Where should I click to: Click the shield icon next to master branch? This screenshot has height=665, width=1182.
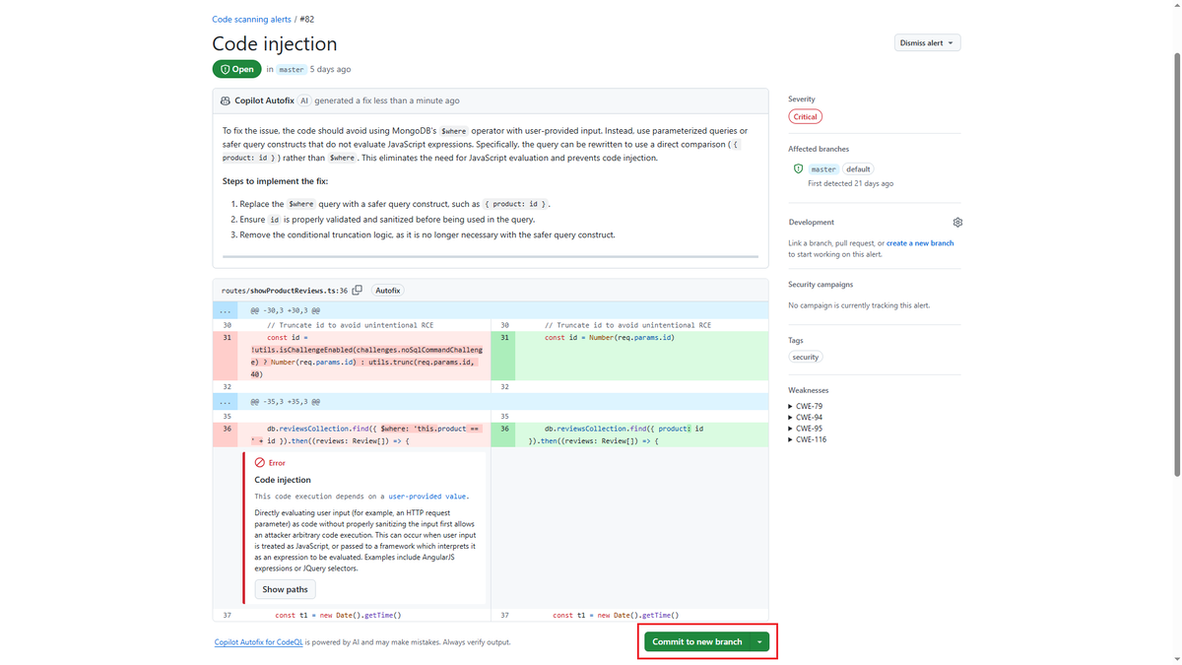coord(798,169)
